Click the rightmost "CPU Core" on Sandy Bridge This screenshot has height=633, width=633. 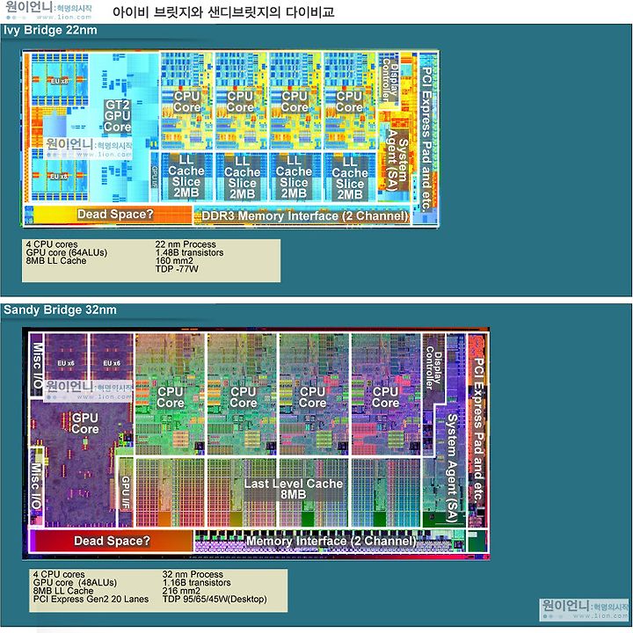coord(385,397)
